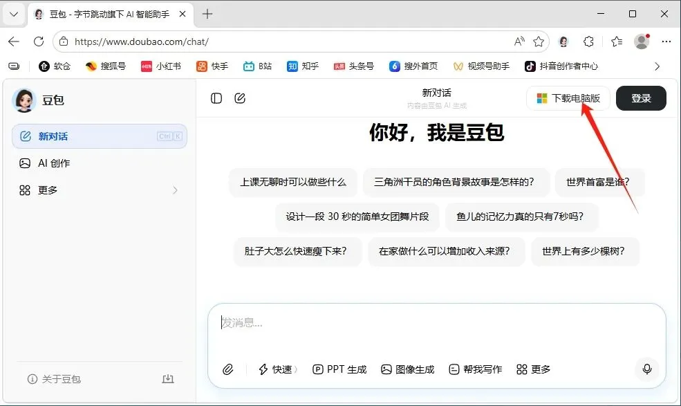Start new chat via pencil icon in header
This screenshot has height=406, width=681.
240,98
